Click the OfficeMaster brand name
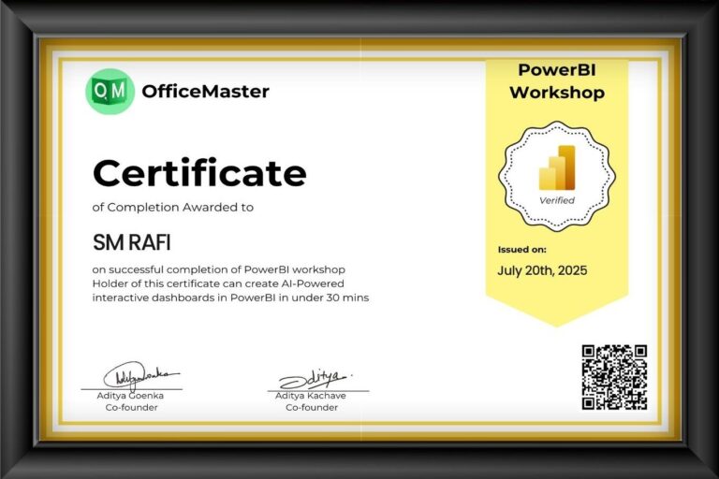This screenshot has width=719, height=479. pyautogui.click(x=205, y=92)
